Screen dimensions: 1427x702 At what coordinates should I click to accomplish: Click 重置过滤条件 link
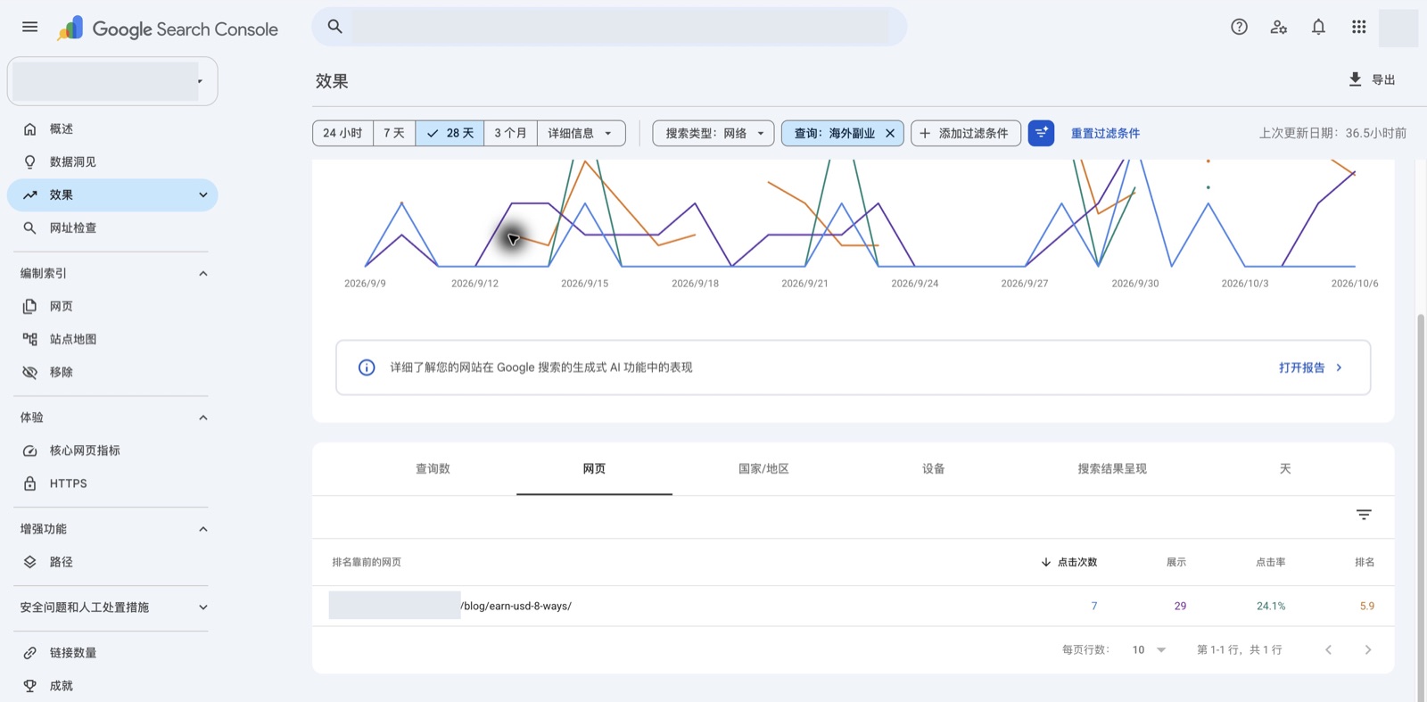1105,133
